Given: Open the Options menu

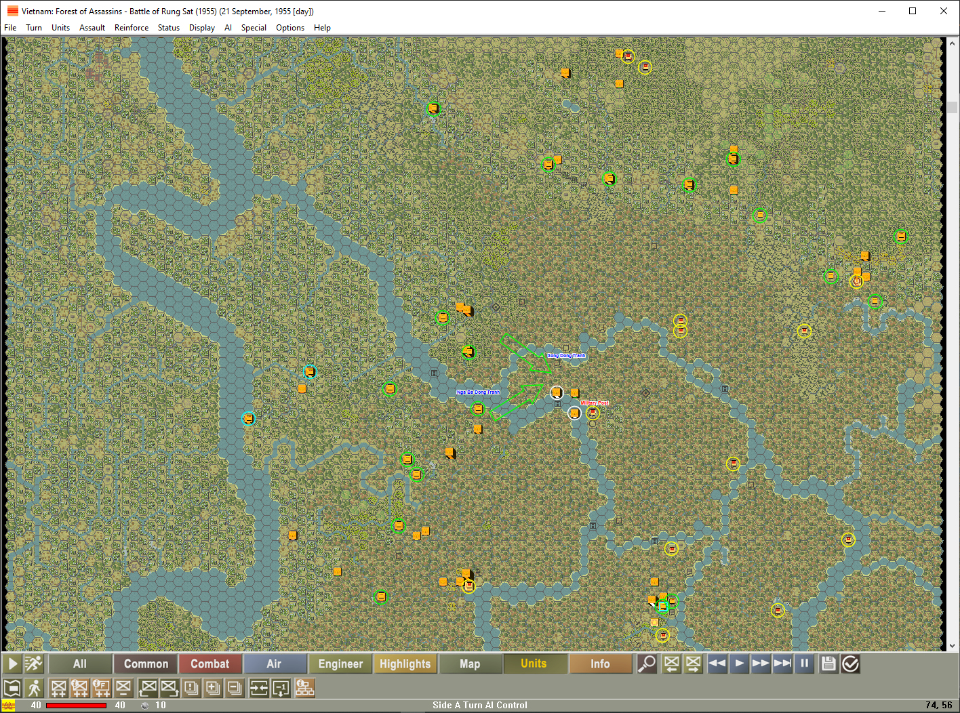Looking at the screenshot, I should (x=290, y=28).
